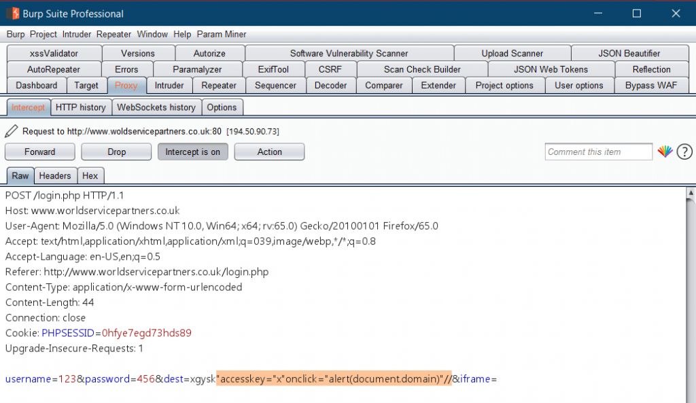Minimize the Burp Suite window
Image resolution: width=696 pixels, height=403 pixels.
(598, 14)
